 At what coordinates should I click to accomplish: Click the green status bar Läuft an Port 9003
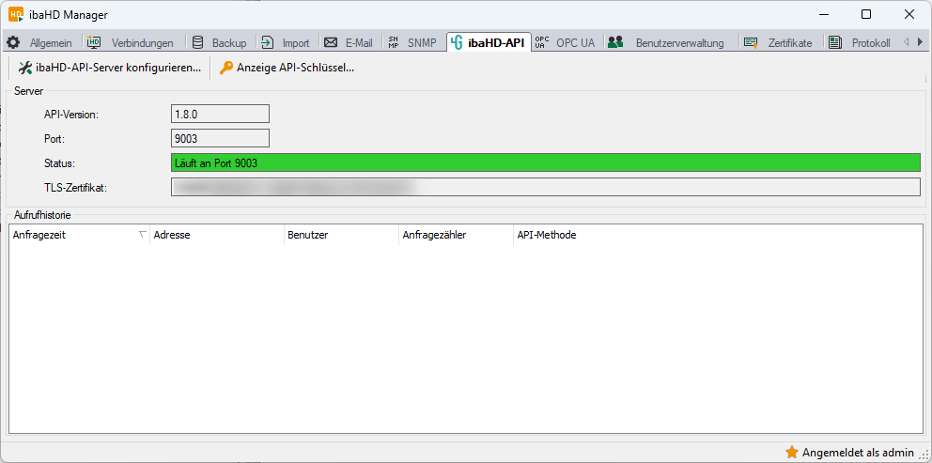[546, 162]
